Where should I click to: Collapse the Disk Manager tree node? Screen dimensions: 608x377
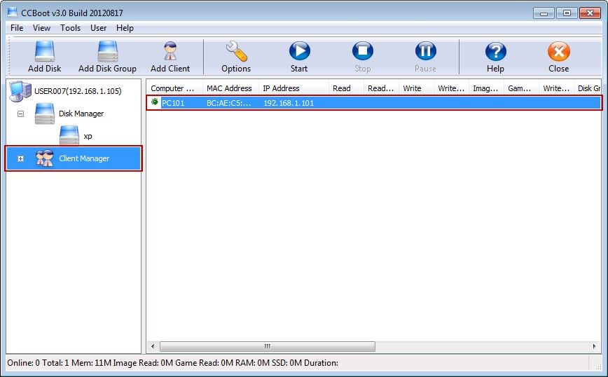point(20,114)
